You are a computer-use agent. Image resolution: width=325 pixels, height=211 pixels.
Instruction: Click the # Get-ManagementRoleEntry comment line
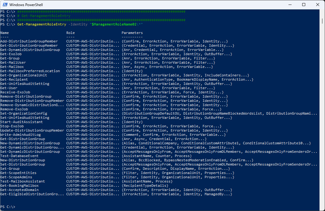44,16
